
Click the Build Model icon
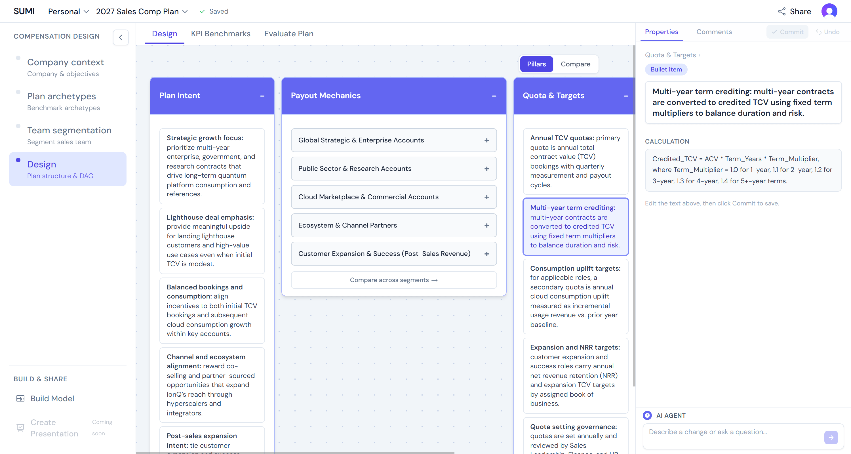click(20, 398)
